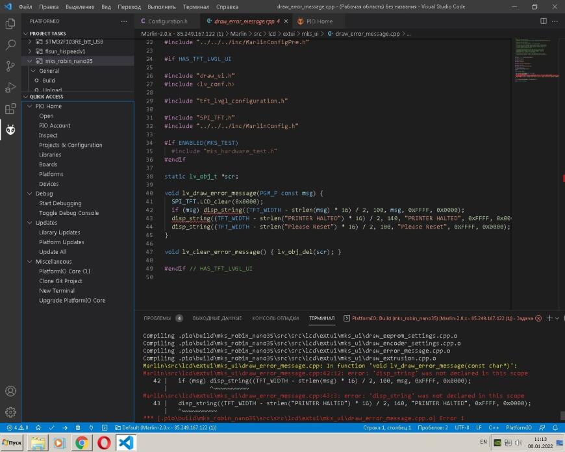Click Start Debugging
The image size is (565, 452).
tap(60, 203)
